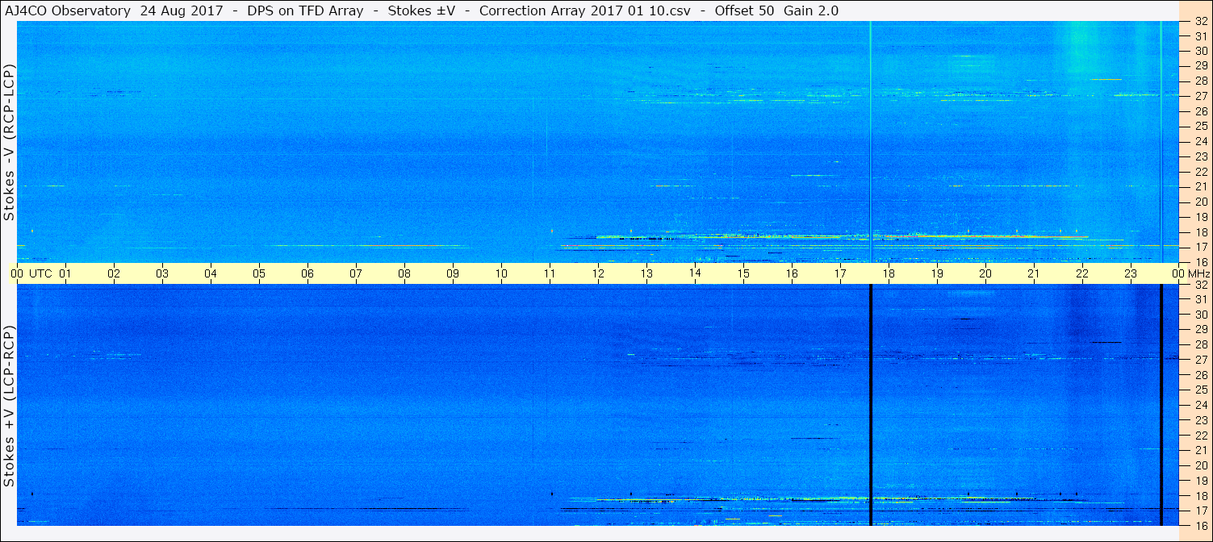Select hour 08 on the UTC time axis
1213x542 pixels.
pyautogui.click(x=404, y=273)
